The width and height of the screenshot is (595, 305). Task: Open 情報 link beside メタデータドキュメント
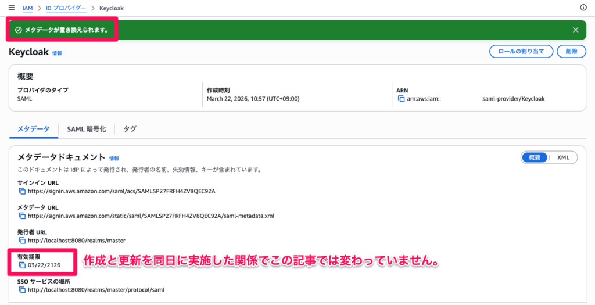click(114, 158)
